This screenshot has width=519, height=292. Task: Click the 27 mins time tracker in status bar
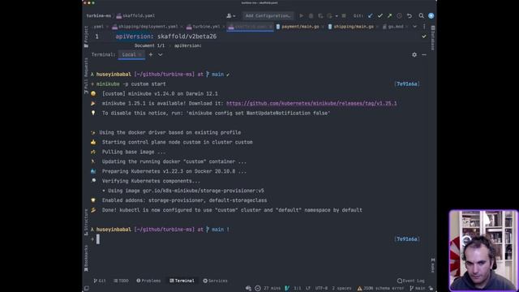[272, 289]
